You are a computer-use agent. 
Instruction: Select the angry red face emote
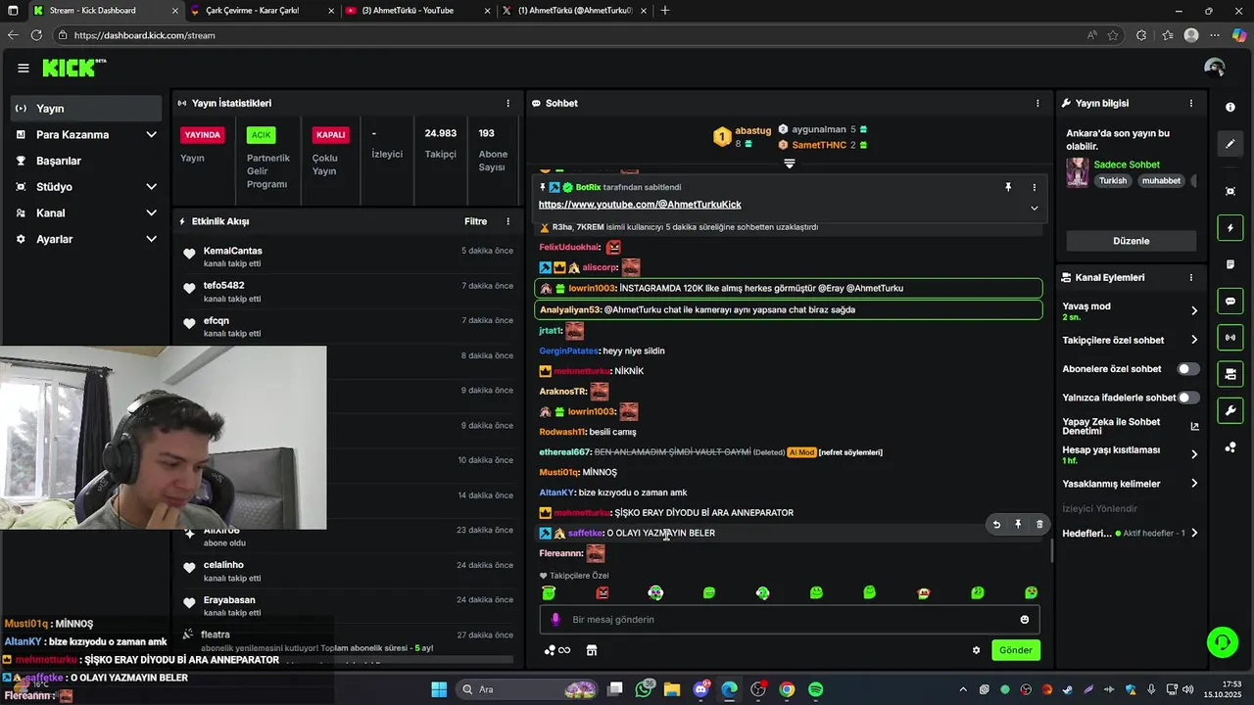[603, 592]
